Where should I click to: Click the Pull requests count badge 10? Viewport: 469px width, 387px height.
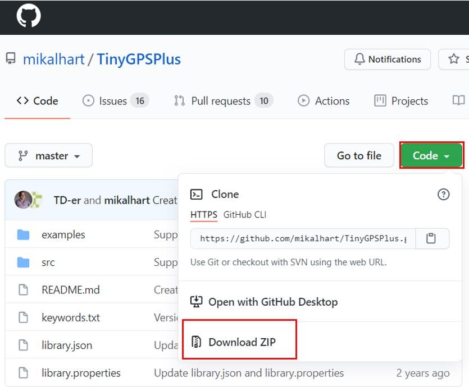tap(264, 101)
